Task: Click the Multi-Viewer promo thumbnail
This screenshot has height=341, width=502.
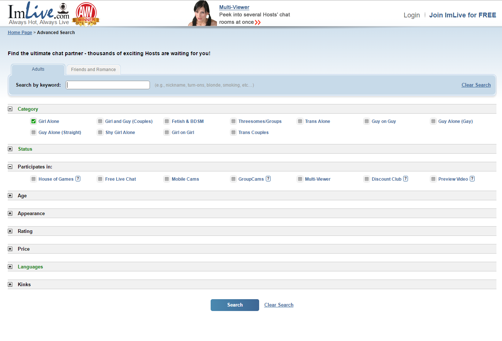Action: [x=202, y=13]
